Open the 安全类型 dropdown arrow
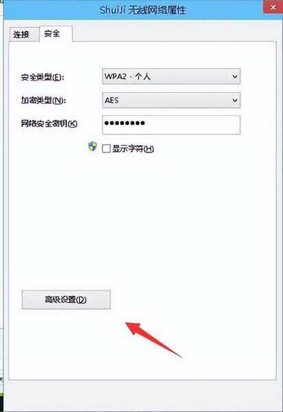Screen dimensions: 283x412 [x=235, y=76]
